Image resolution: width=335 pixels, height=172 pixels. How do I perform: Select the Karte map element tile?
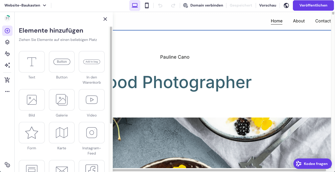[62, 133]
